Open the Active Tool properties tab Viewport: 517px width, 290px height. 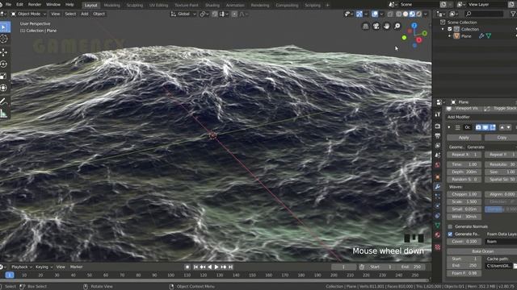[438, 114]
